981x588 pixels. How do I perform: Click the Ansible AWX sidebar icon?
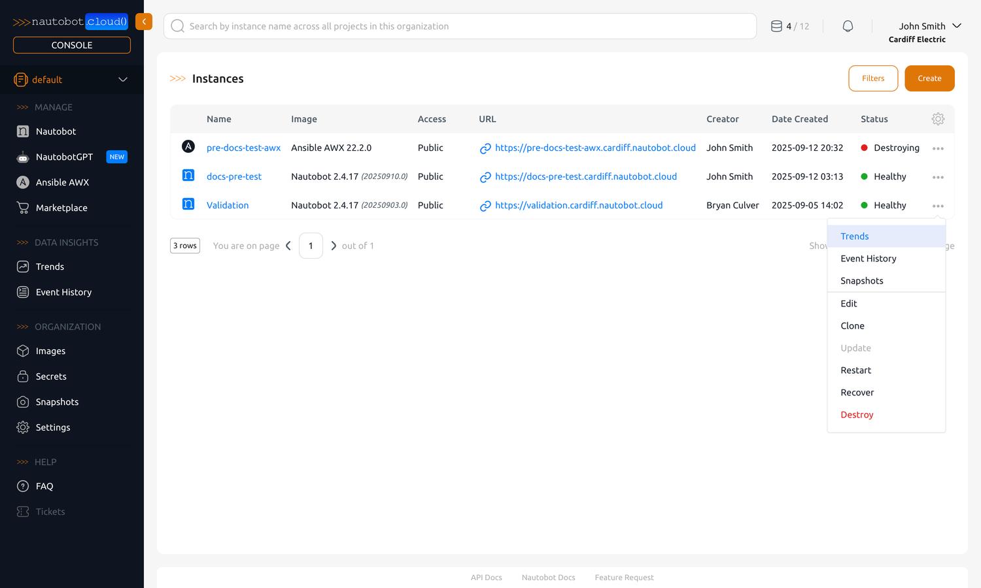coord(22,182)
